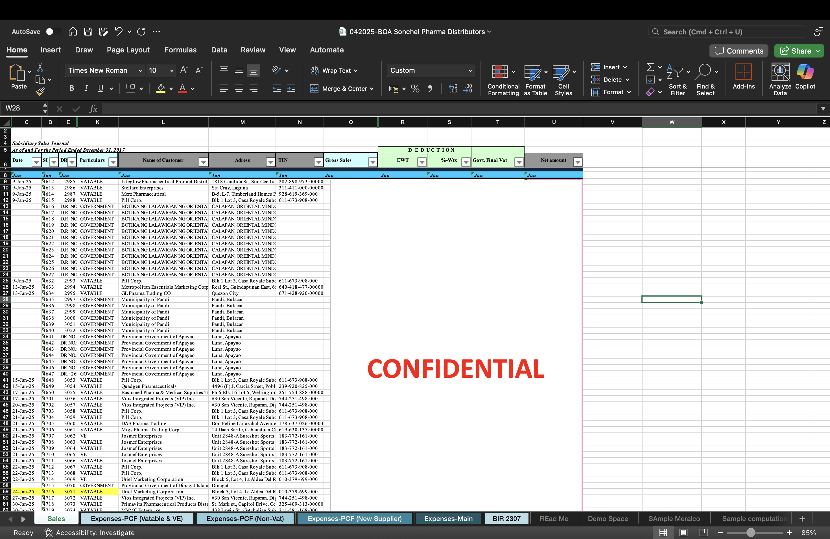
Task: Open the Name of Customer filter dropdown
Action: [203, 162]
